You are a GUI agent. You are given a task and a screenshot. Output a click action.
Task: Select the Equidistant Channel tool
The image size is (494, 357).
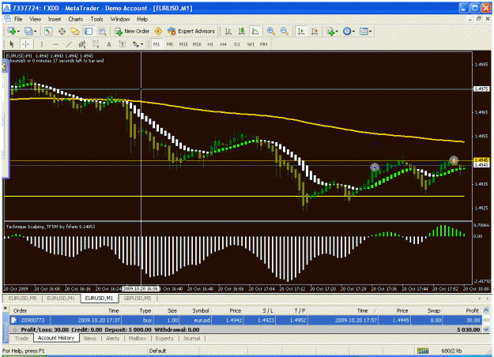[x=82, y=44]
